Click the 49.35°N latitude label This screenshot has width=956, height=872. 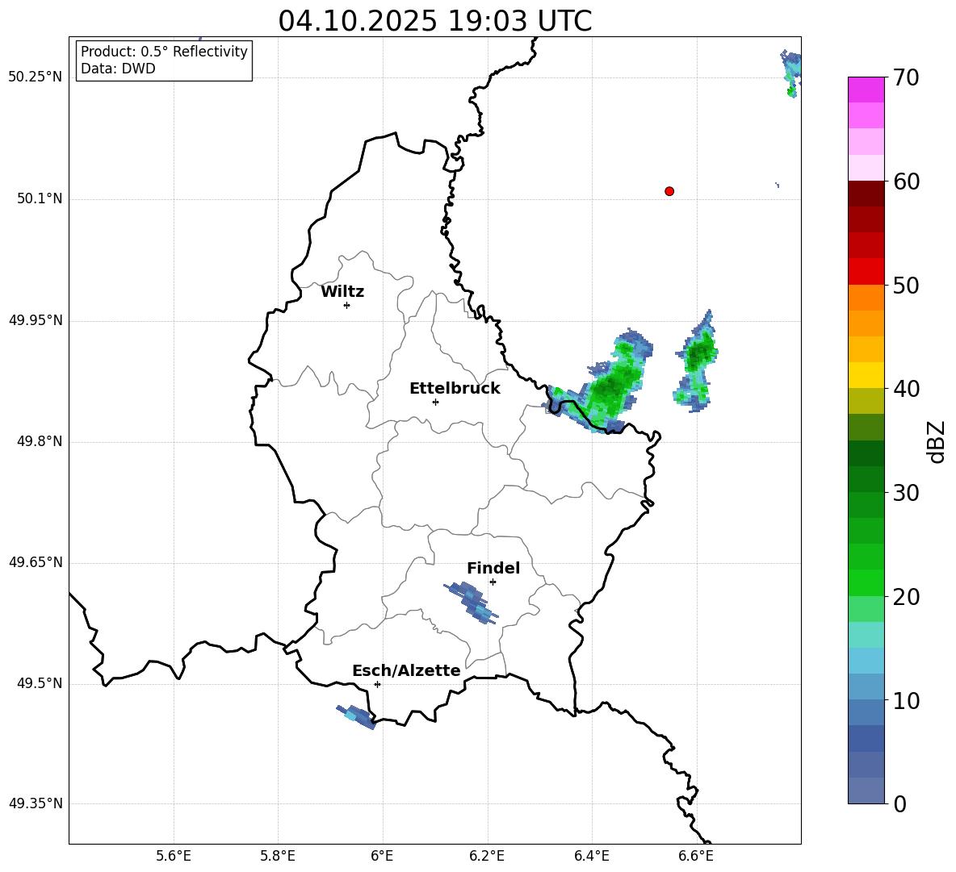(36, 803)
